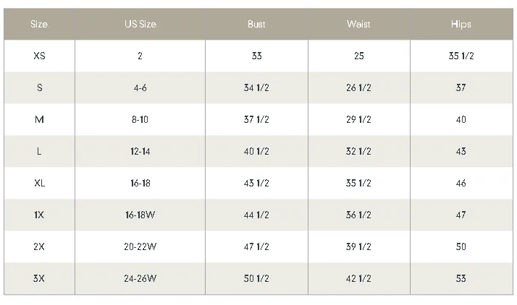Select the XS size cell
Viewport: 517px width, 305px height.
tap(39, 56)
